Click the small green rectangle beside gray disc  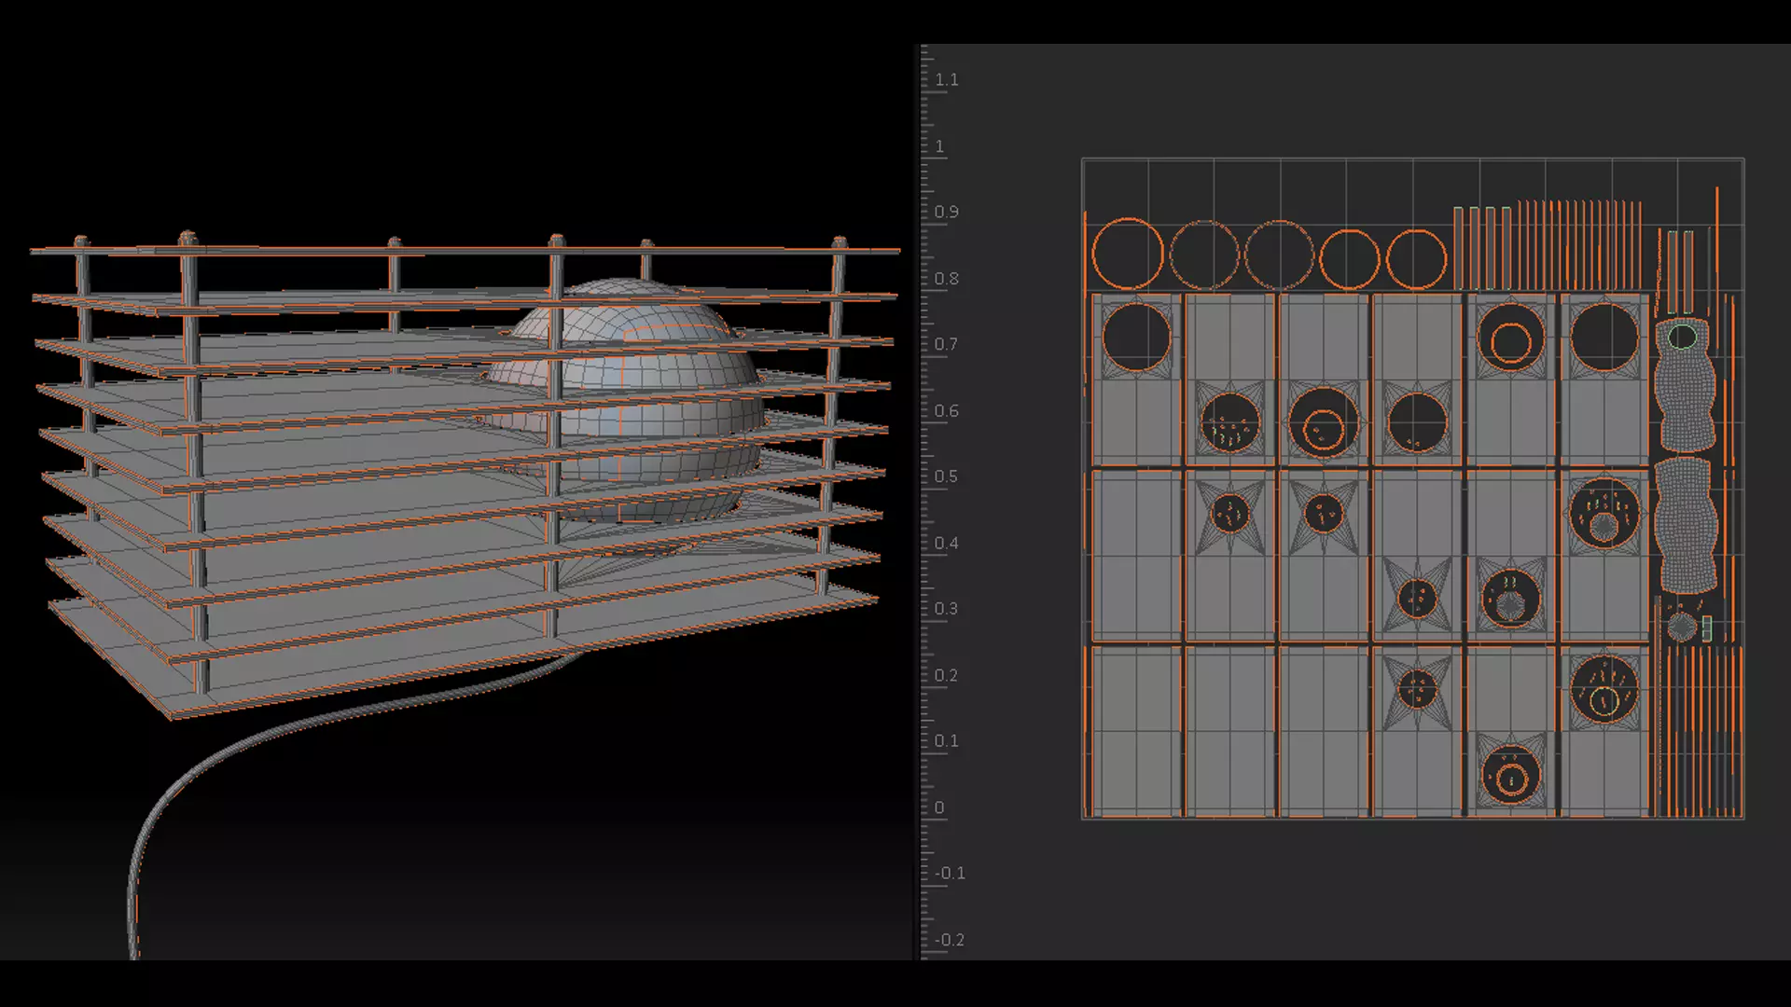point(1707,628)
